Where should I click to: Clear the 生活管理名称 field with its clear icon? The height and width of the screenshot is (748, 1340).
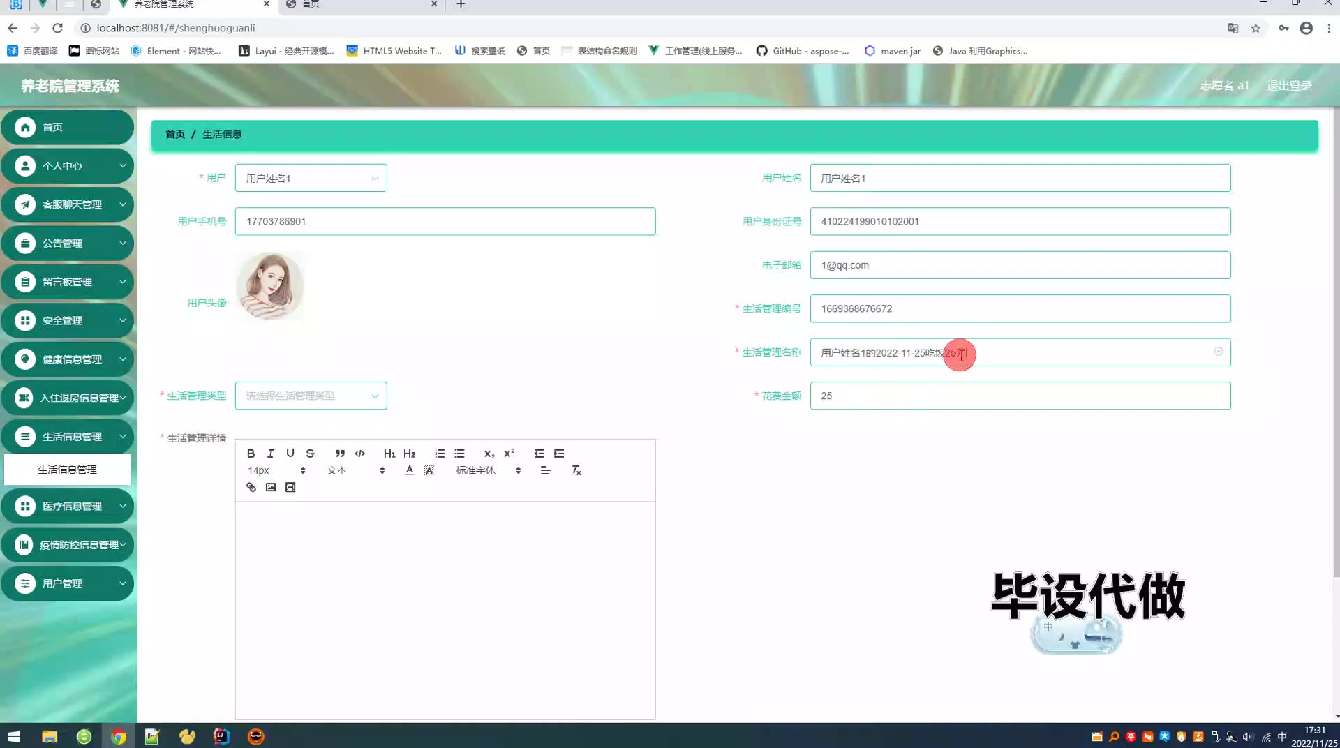[1219, 352]
